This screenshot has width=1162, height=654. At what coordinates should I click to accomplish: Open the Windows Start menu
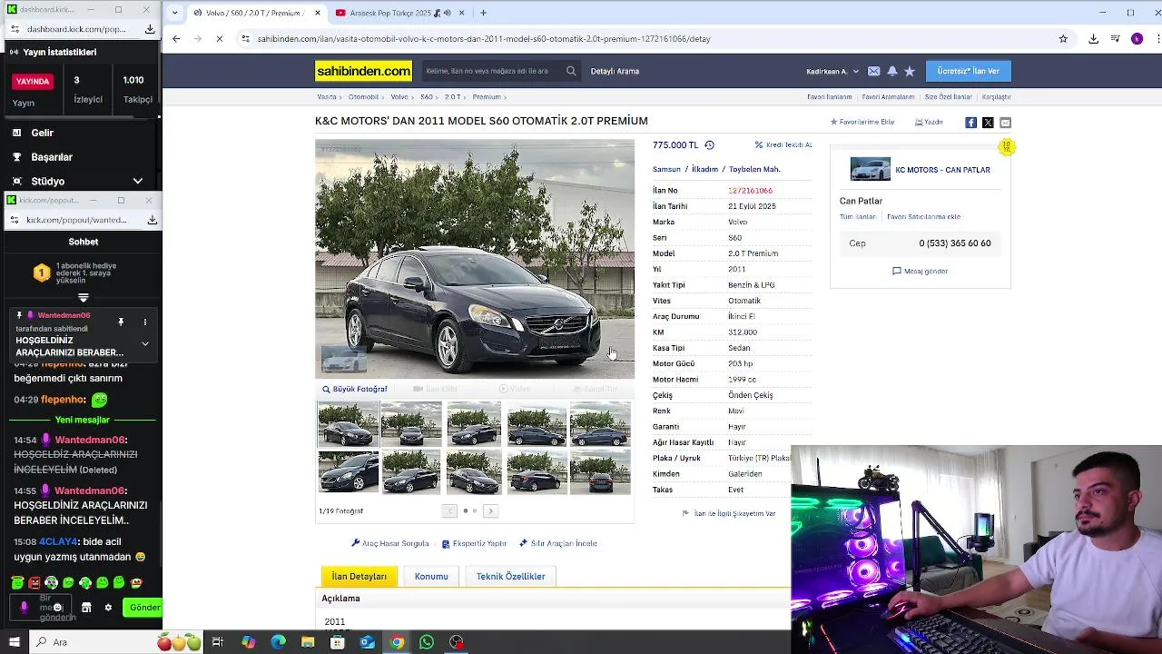click(x=15, y=642)
